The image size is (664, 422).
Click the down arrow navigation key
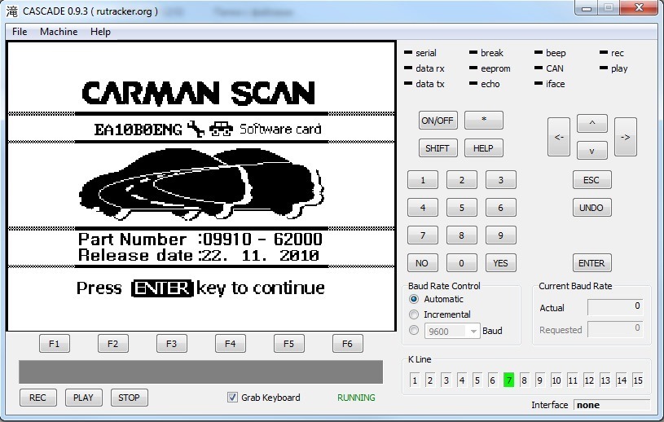(x=592, y=151)
